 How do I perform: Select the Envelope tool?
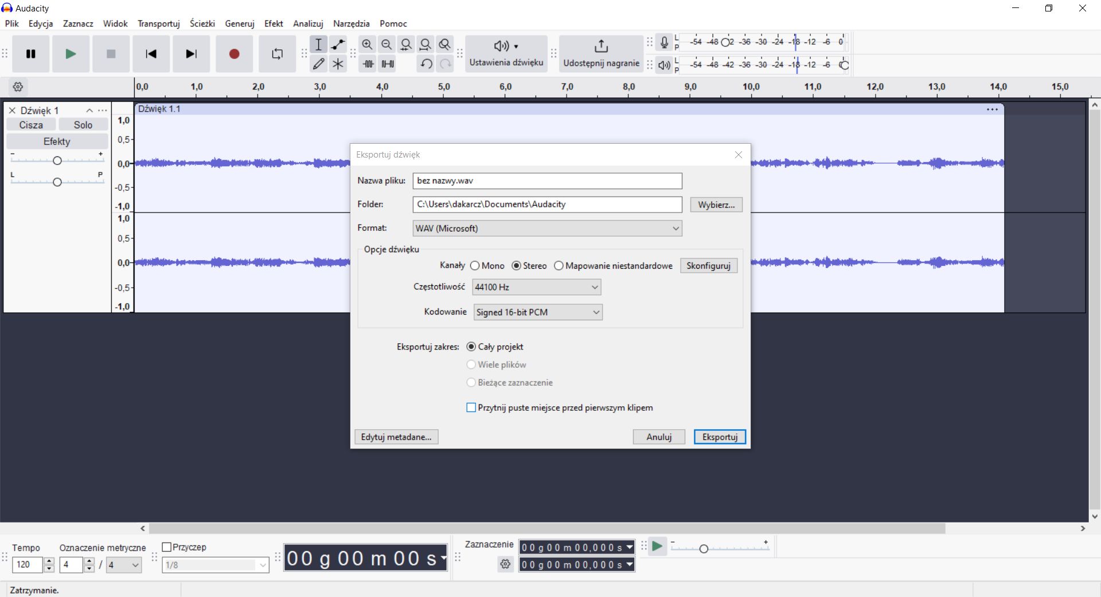[338, 45]
